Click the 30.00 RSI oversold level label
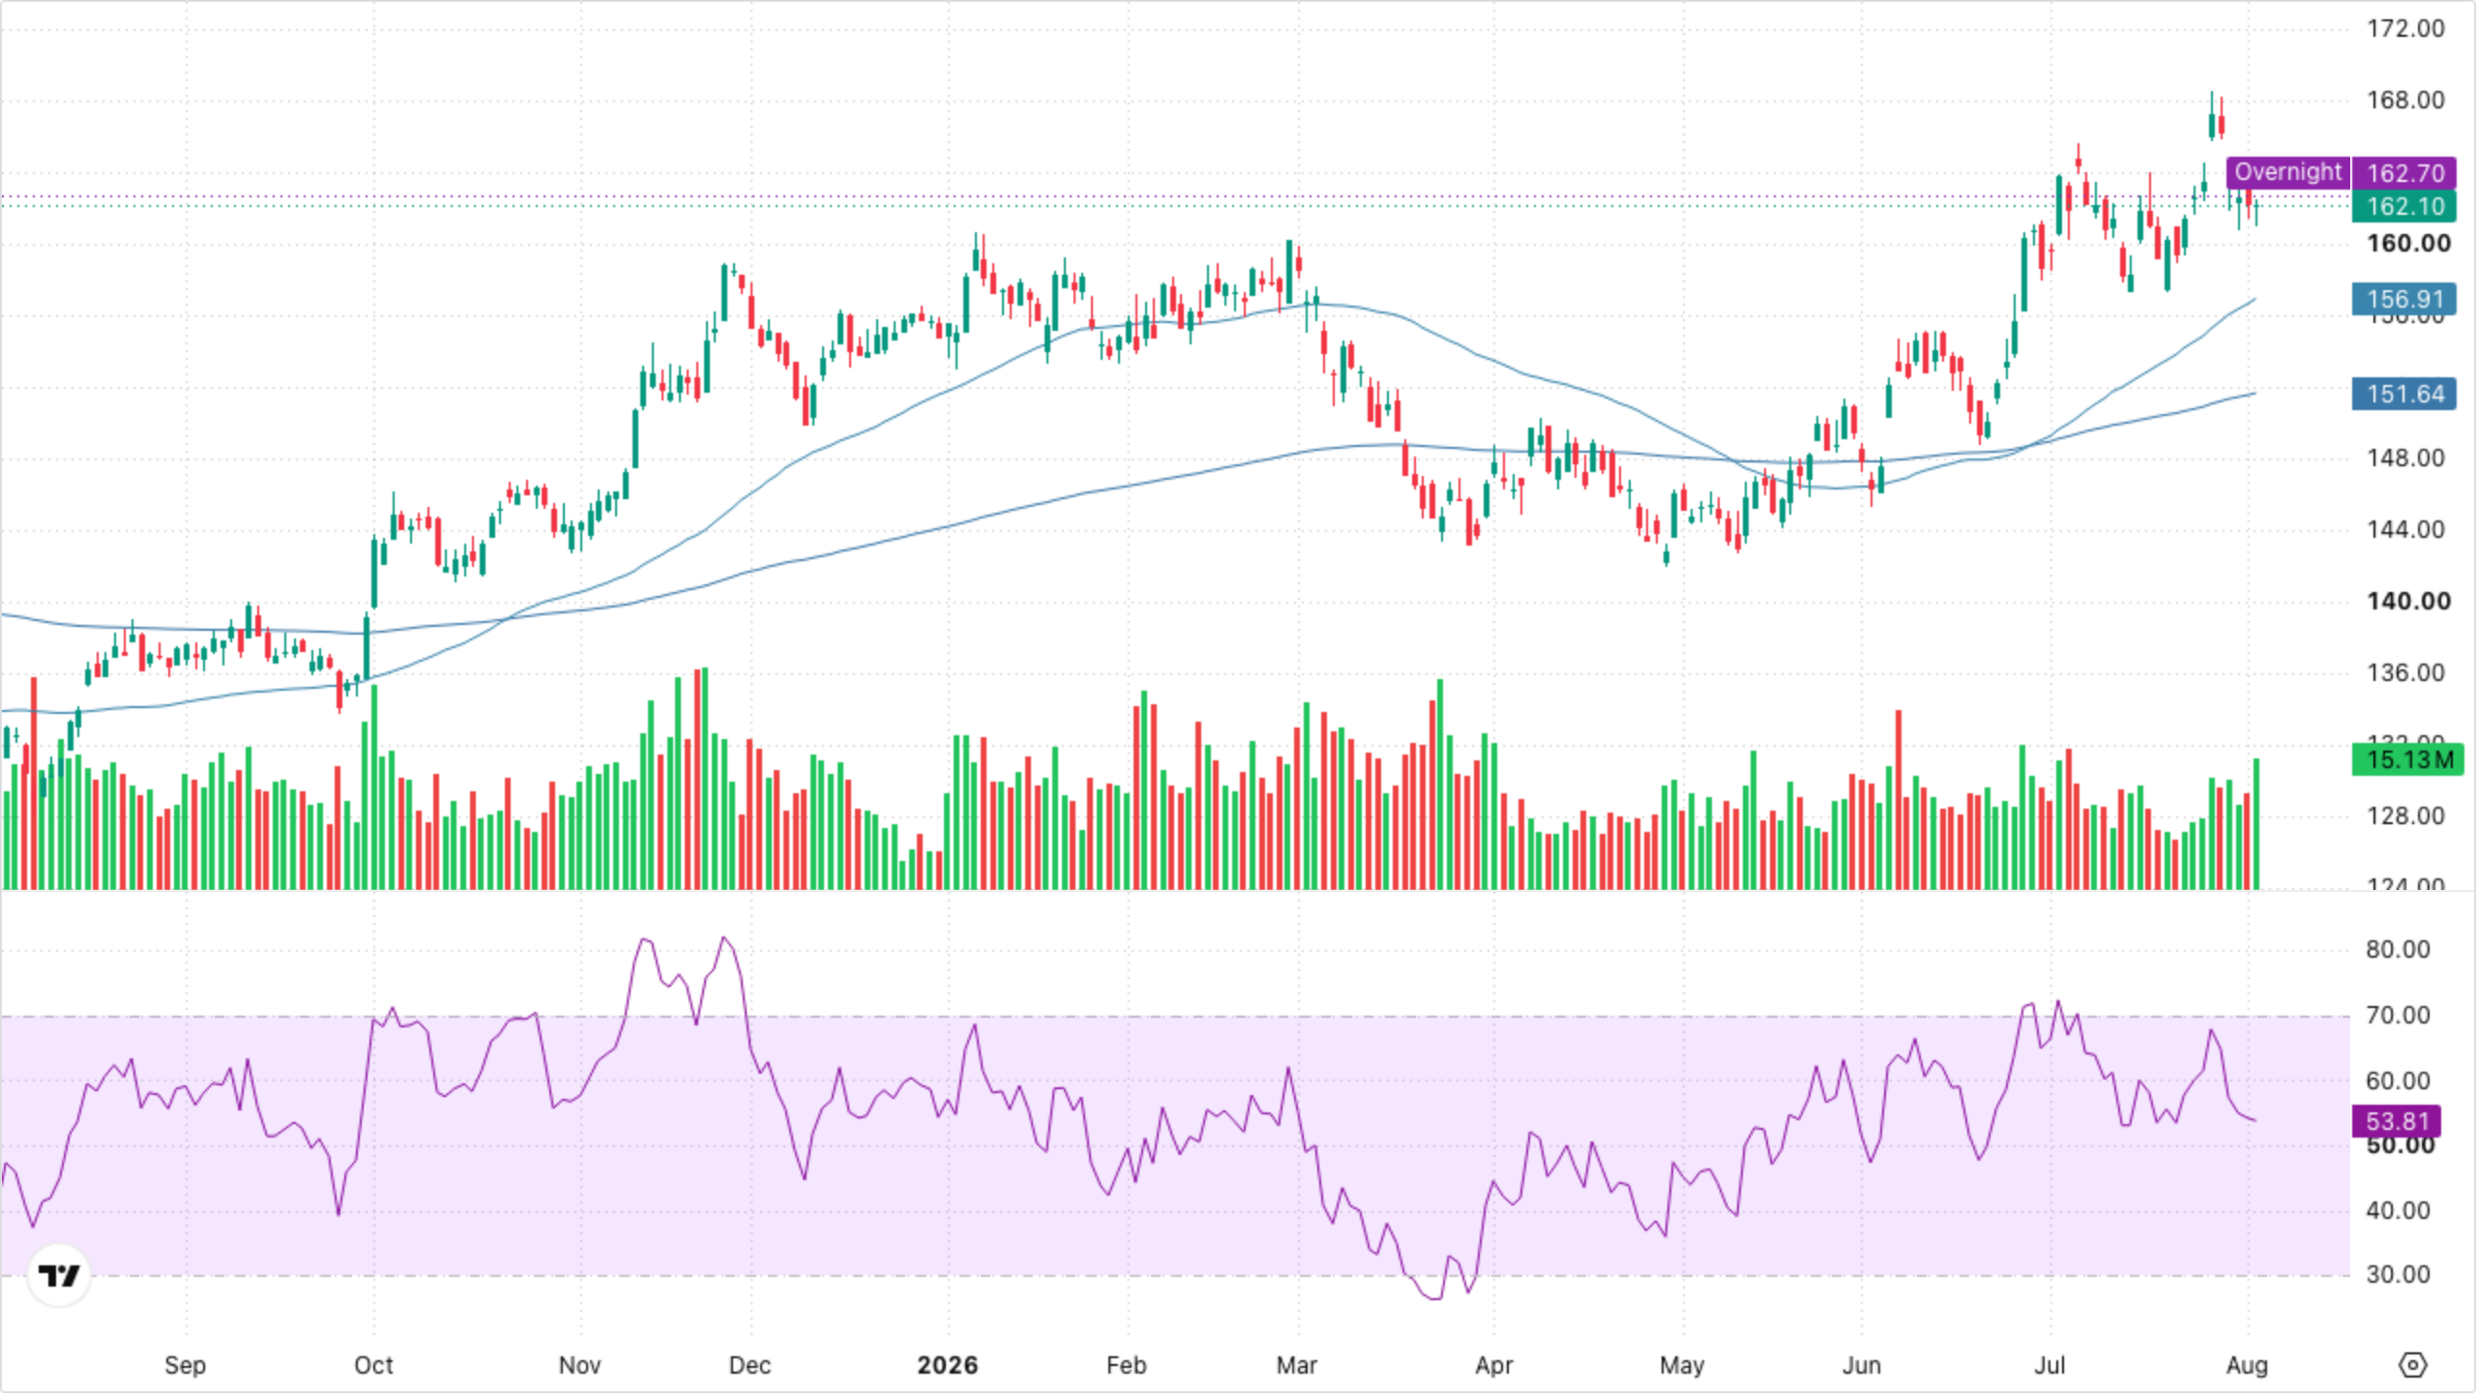 (2398, 1274)
